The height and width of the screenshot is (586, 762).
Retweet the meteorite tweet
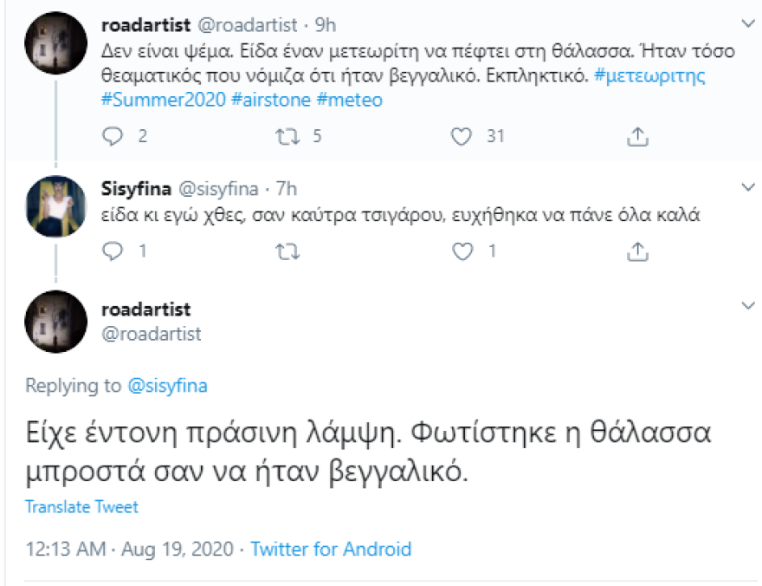coord(287,135)
